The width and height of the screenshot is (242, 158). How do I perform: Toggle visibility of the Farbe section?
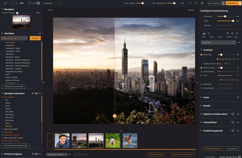click(x=238, y=97)
